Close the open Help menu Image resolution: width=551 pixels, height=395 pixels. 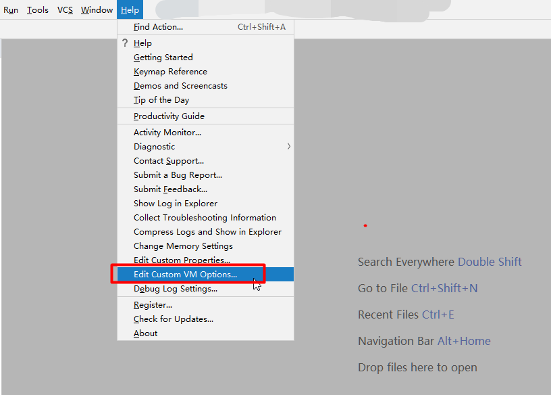click(130, 10)
